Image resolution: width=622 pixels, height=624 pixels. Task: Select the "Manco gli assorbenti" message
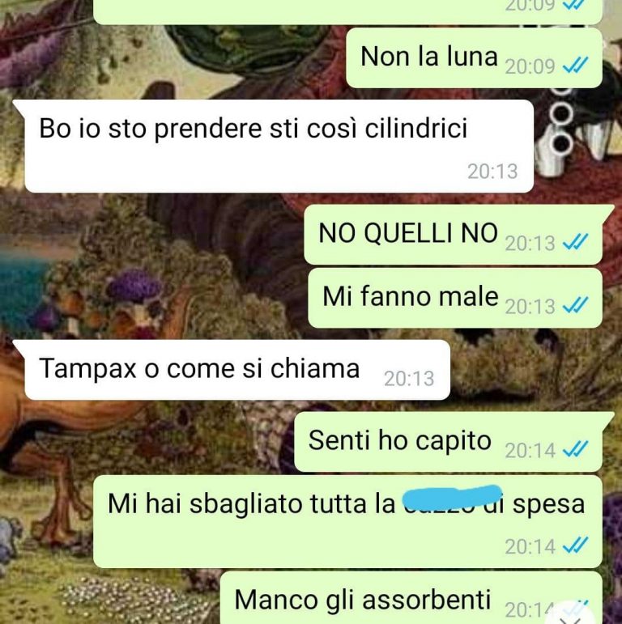coord(411,598)
